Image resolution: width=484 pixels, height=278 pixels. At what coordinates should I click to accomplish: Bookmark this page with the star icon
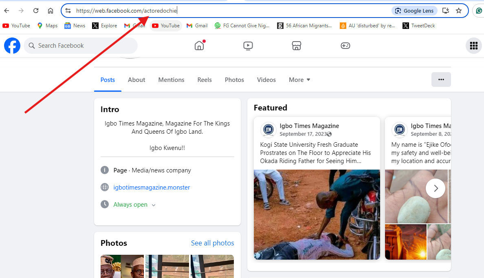click(459, 11)
